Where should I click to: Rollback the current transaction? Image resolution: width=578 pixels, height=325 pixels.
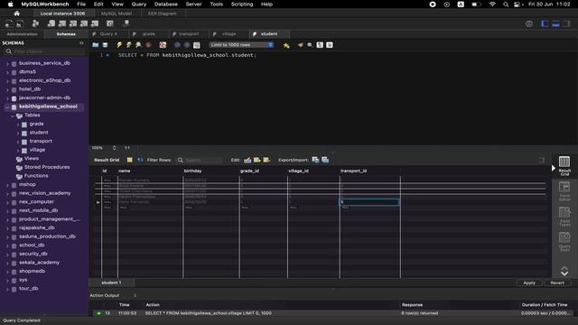187,45
